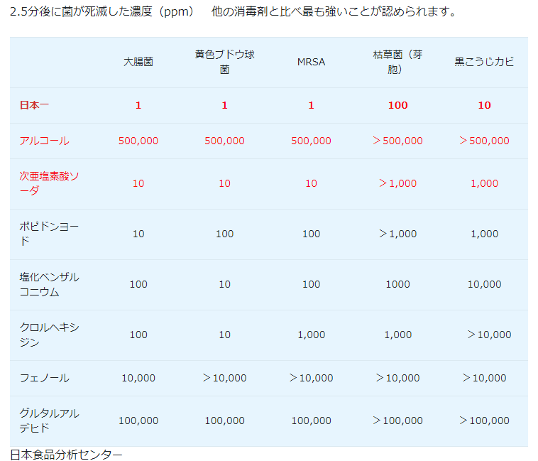The height and width of the screenshot is (461, 538).
Task: Click フェノール value 10,000 under 大腸菌
Action: point(138,378)
